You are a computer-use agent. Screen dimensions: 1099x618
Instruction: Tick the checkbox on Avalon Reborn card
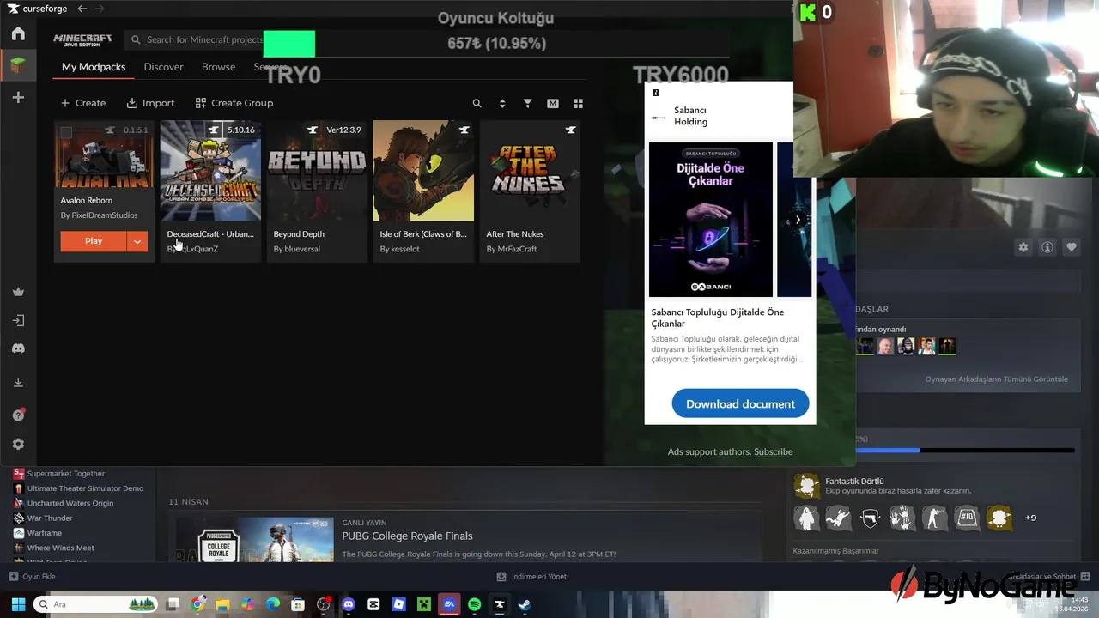point(66,131)
